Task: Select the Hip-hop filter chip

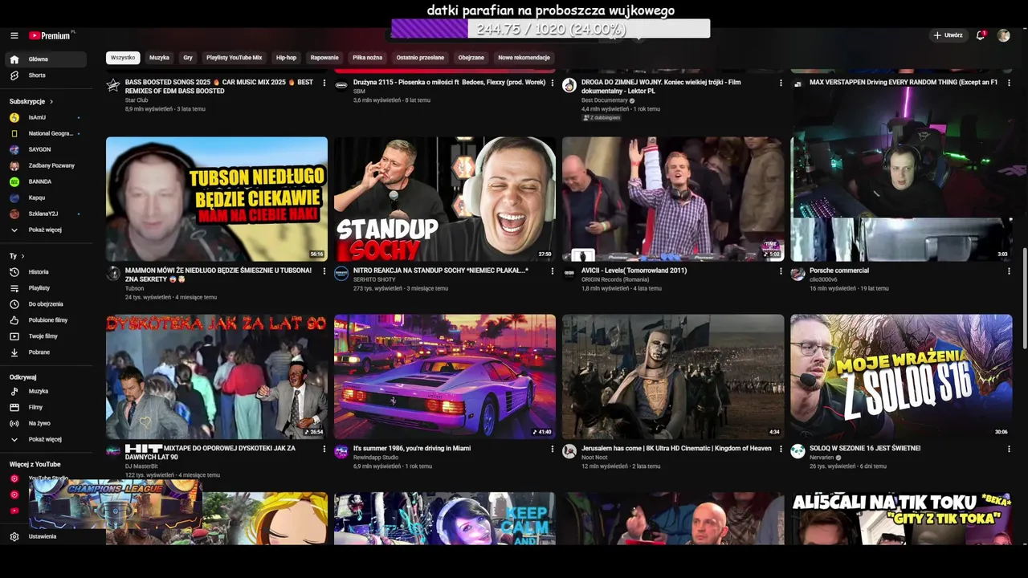Action: (x=286, y=58)
